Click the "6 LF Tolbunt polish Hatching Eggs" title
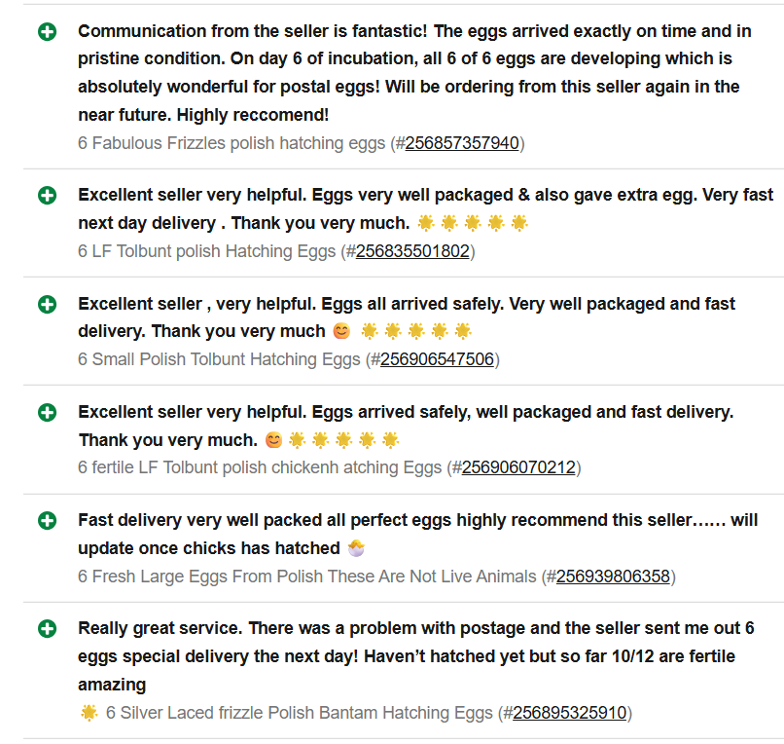Screen dimensions: 784x744 point(207,251)
